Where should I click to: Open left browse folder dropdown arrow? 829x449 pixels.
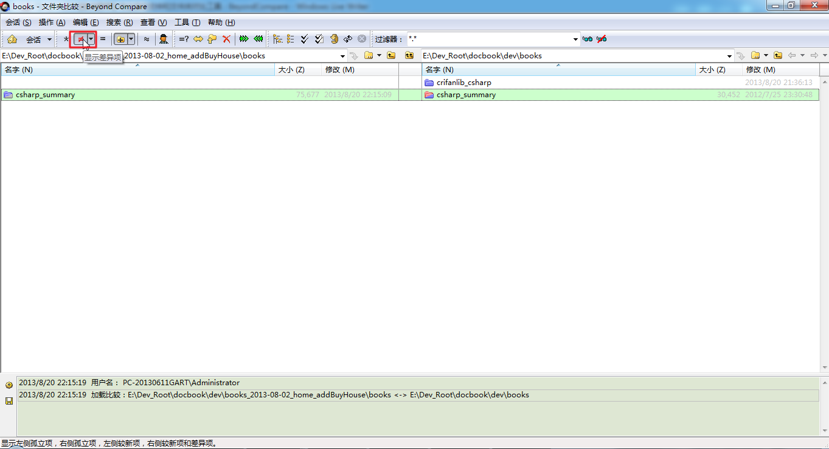379,56
